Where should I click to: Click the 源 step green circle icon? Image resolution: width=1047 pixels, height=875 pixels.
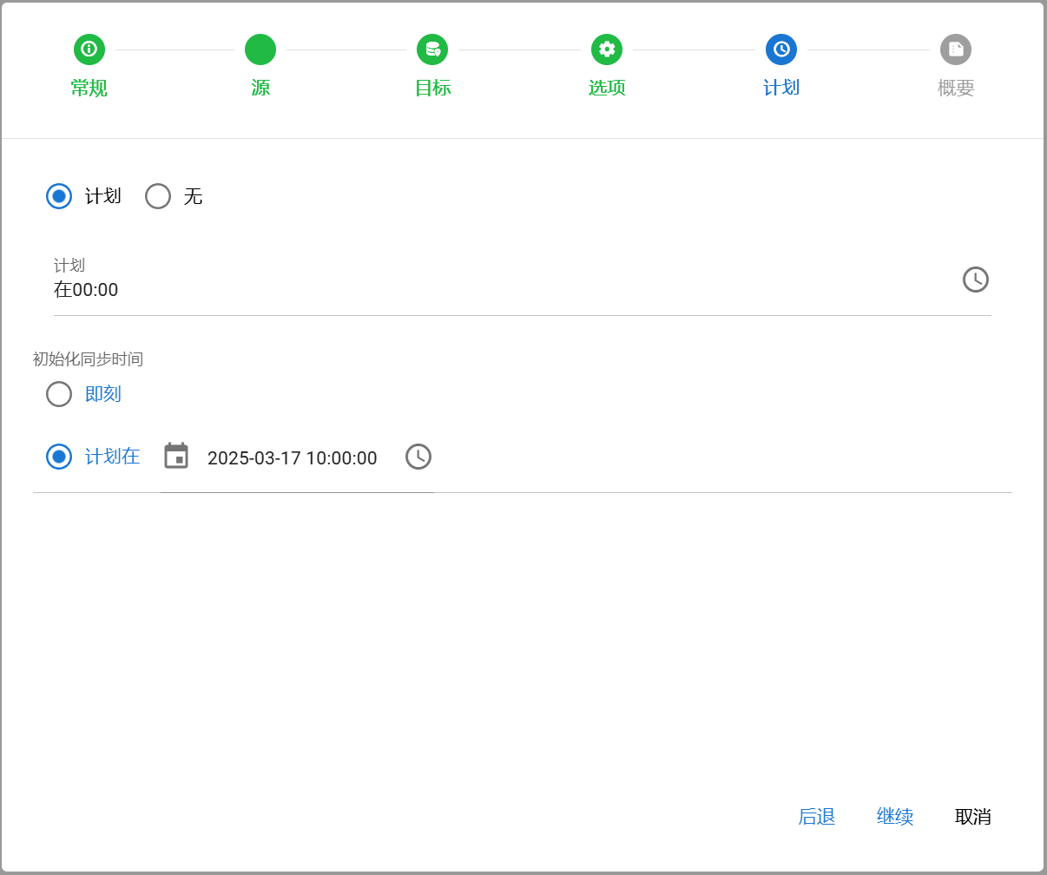pyautogui.click(x=260, y=49)
